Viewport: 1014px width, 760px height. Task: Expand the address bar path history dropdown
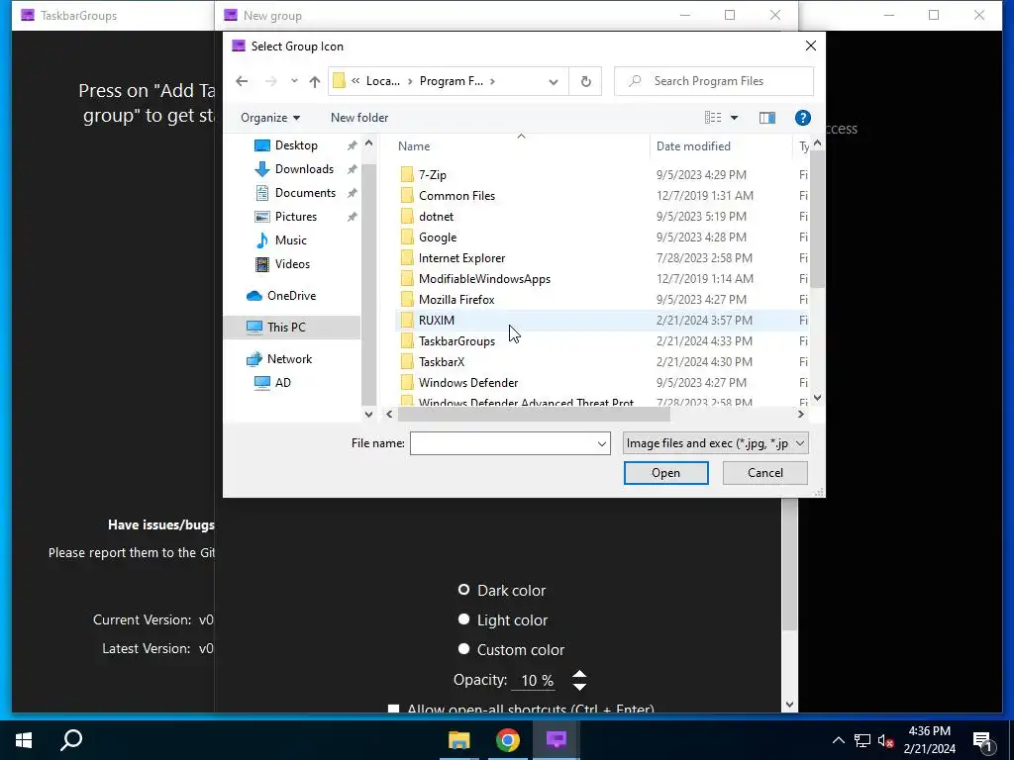tap(554, 81)
